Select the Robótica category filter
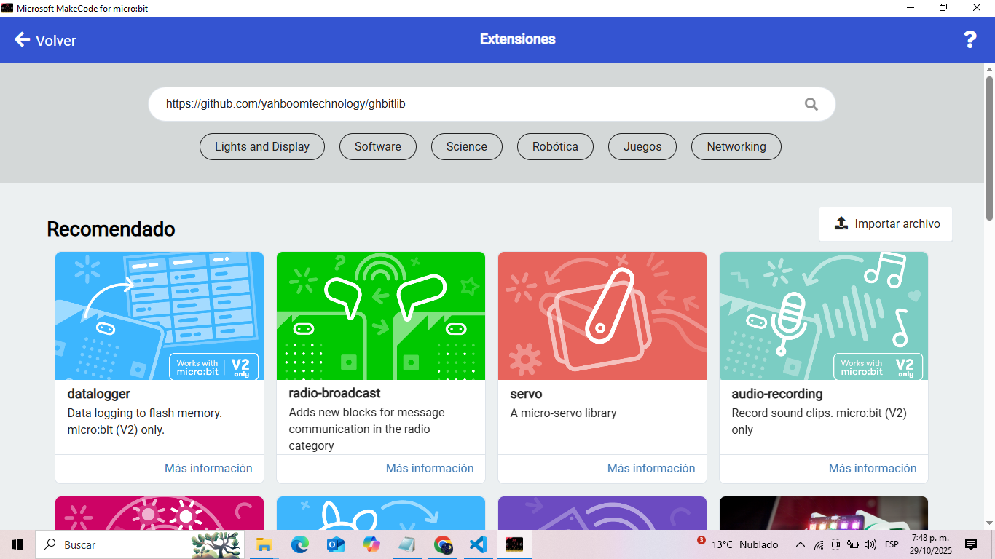Screen dimensions: 995x559 554,146
